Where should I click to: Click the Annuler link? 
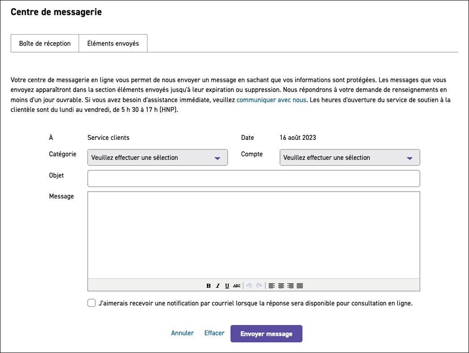tap(182, 333)
